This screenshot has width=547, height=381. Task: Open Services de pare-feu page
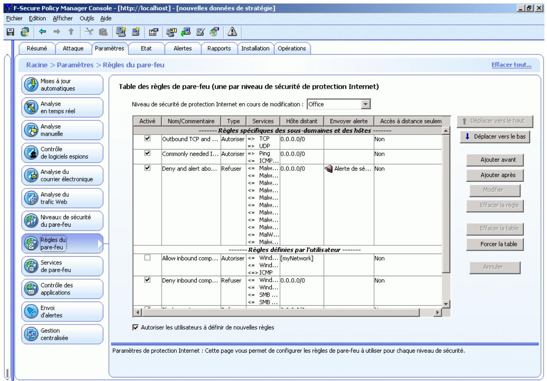[x=62, y=266]
